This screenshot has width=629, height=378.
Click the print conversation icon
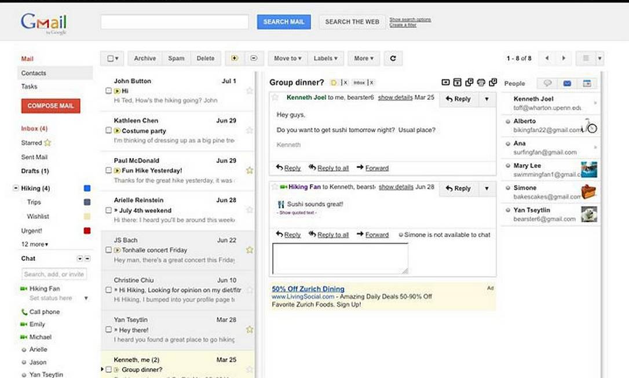[481, 82]
